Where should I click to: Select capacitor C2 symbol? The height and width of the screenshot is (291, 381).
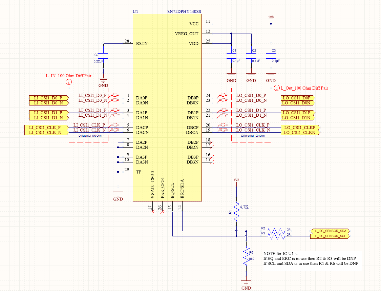coord(251,56)
